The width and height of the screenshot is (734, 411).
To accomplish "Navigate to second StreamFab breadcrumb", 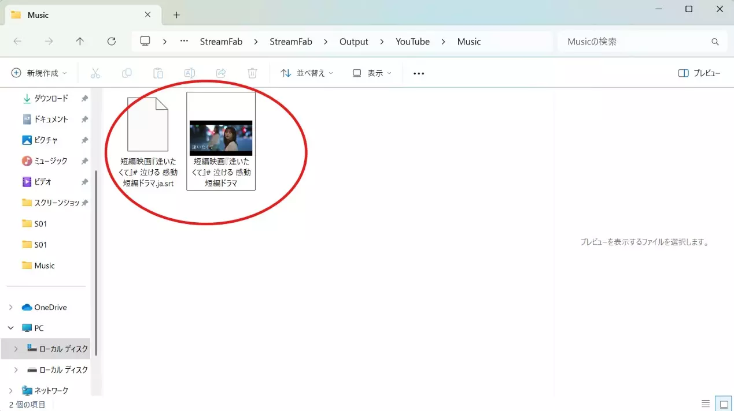I will pos(291,42).
